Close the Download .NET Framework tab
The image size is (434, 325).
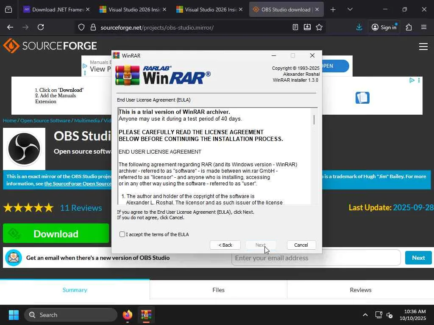pos(88,9)
